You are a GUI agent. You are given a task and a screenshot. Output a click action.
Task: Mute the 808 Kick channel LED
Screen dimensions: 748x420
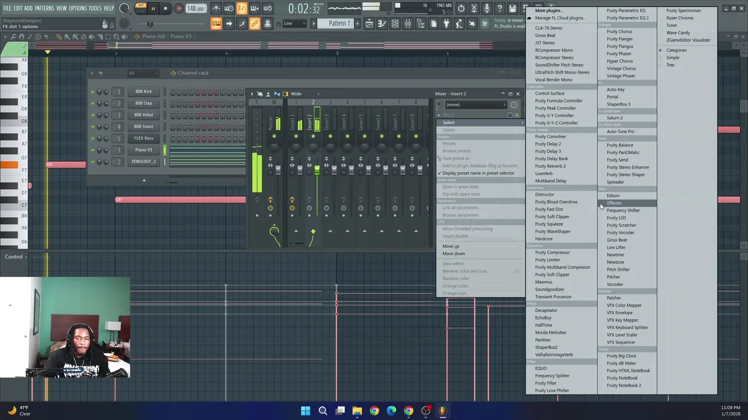click(92, 92)
